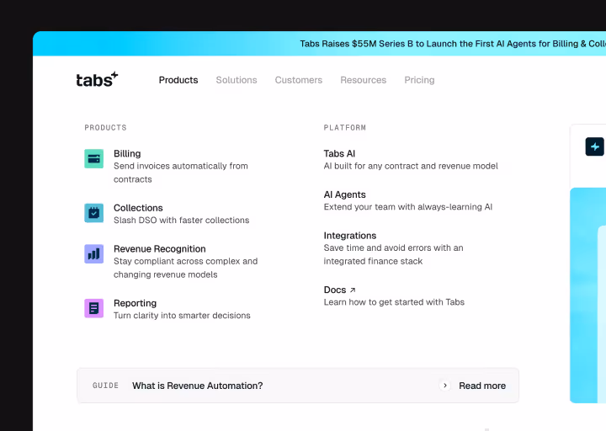Screen dimensions: 606x431
Task: Click the GUIDE label in the banner
Action: (x=105, y=386)
